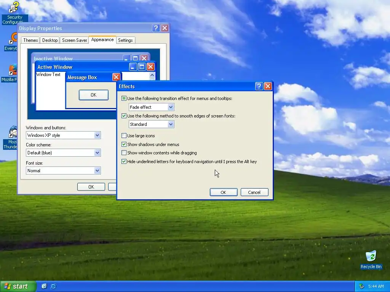The height and width of the screenshot is (292, 390).
Task: Click the preview window scrollbar up arrow
Action: (152, 75)
